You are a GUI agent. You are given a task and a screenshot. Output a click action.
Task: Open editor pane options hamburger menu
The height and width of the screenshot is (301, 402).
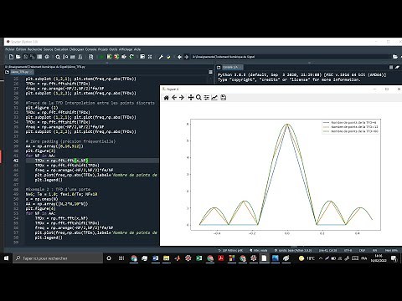pyautogui.click(x=210, y=72)
